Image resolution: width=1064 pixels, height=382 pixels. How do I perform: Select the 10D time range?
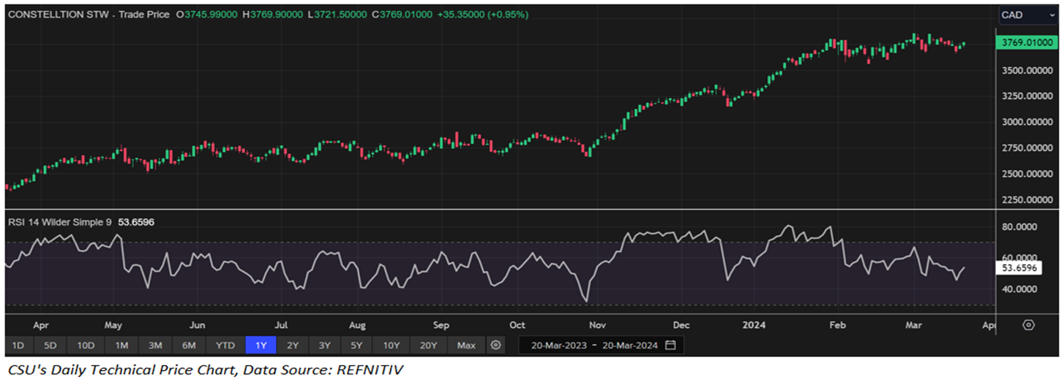86,345
